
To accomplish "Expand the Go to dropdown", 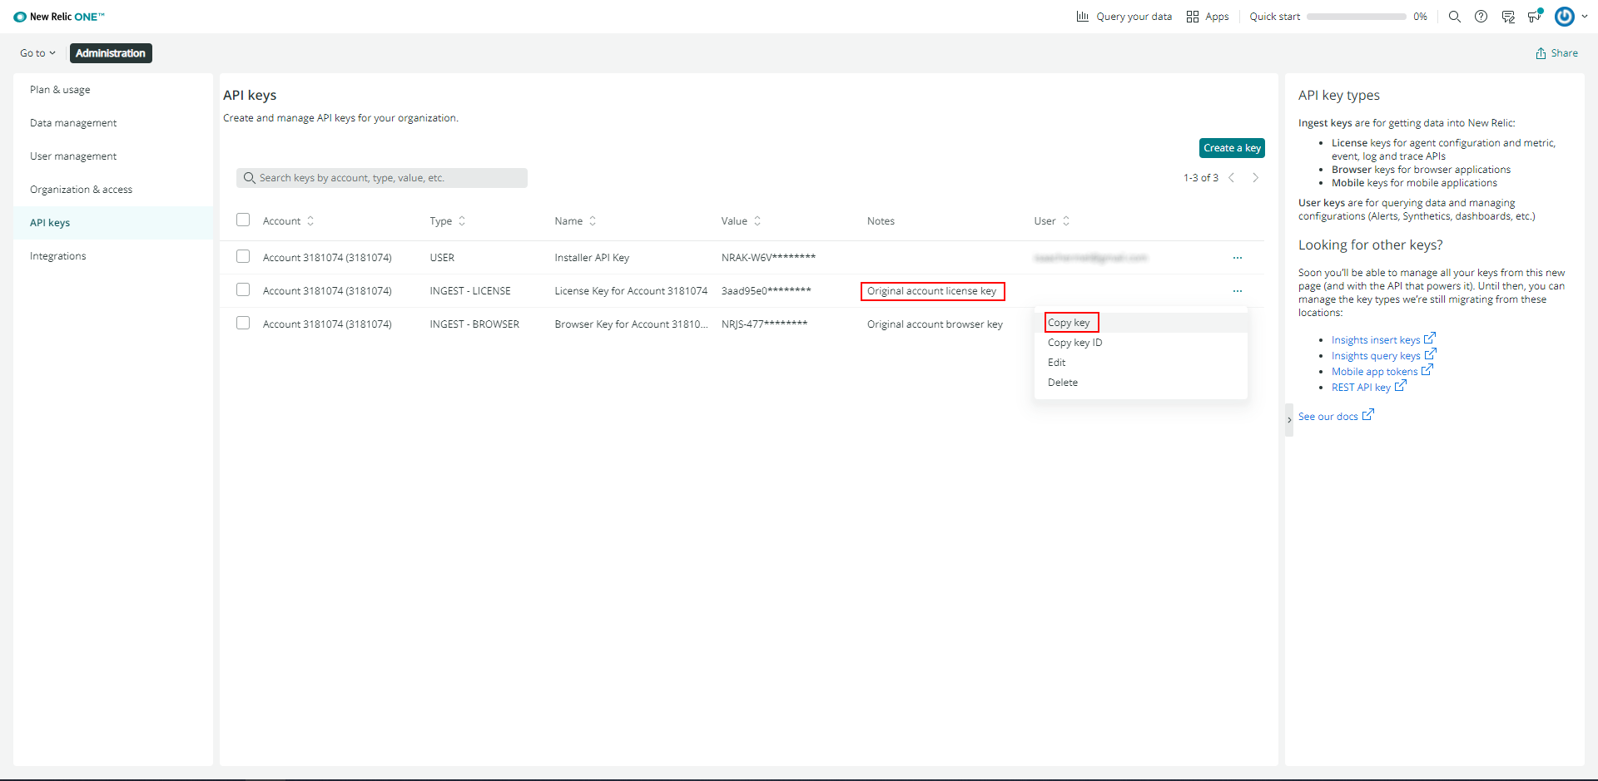I will pos(37,53).
